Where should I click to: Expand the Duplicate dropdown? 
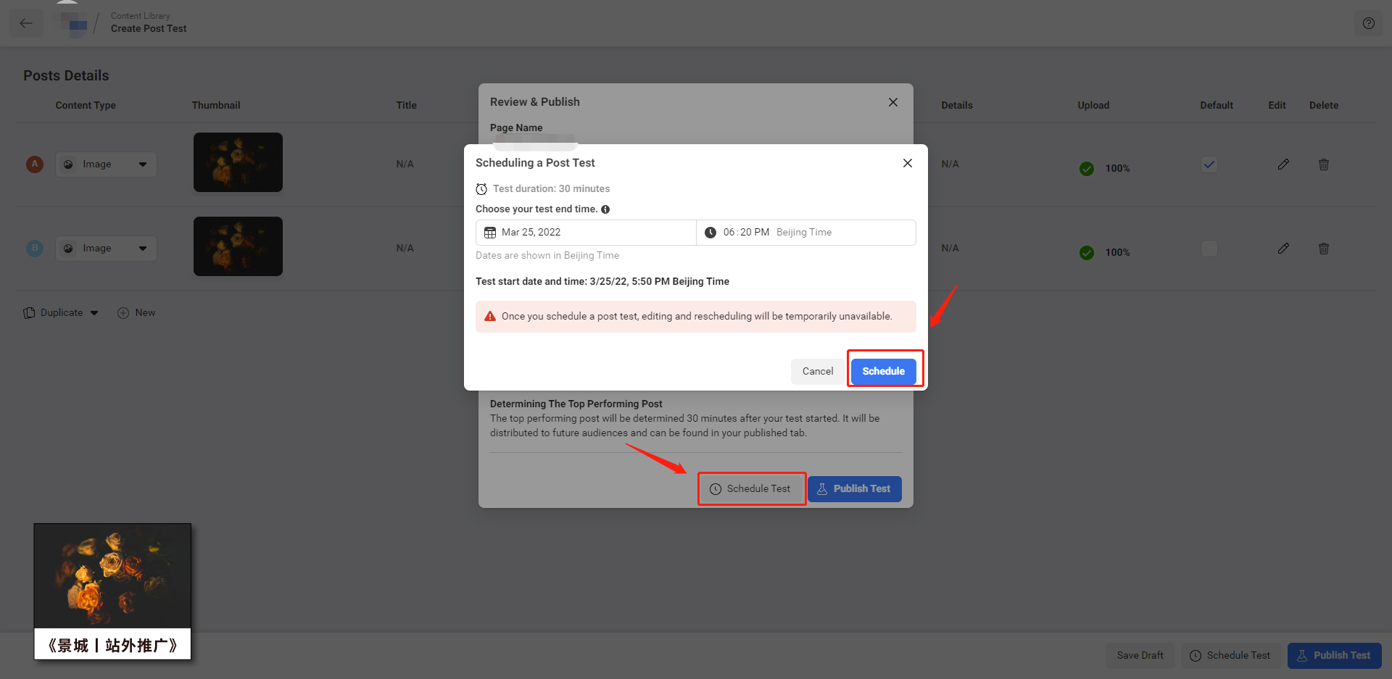click(x=94, y=312)
